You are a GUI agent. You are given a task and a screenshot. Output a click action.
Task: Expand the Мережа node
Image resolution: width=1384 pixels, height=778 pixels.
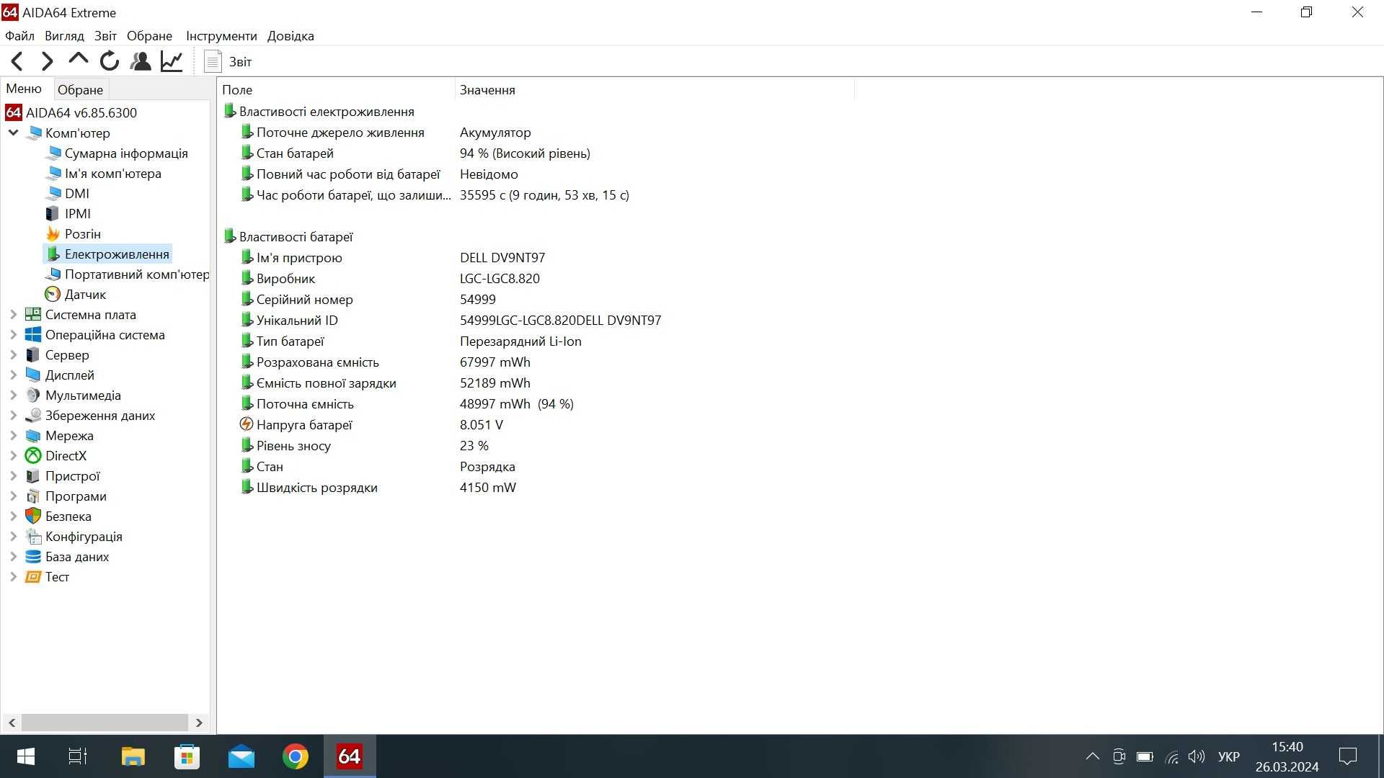coord(13,436)
